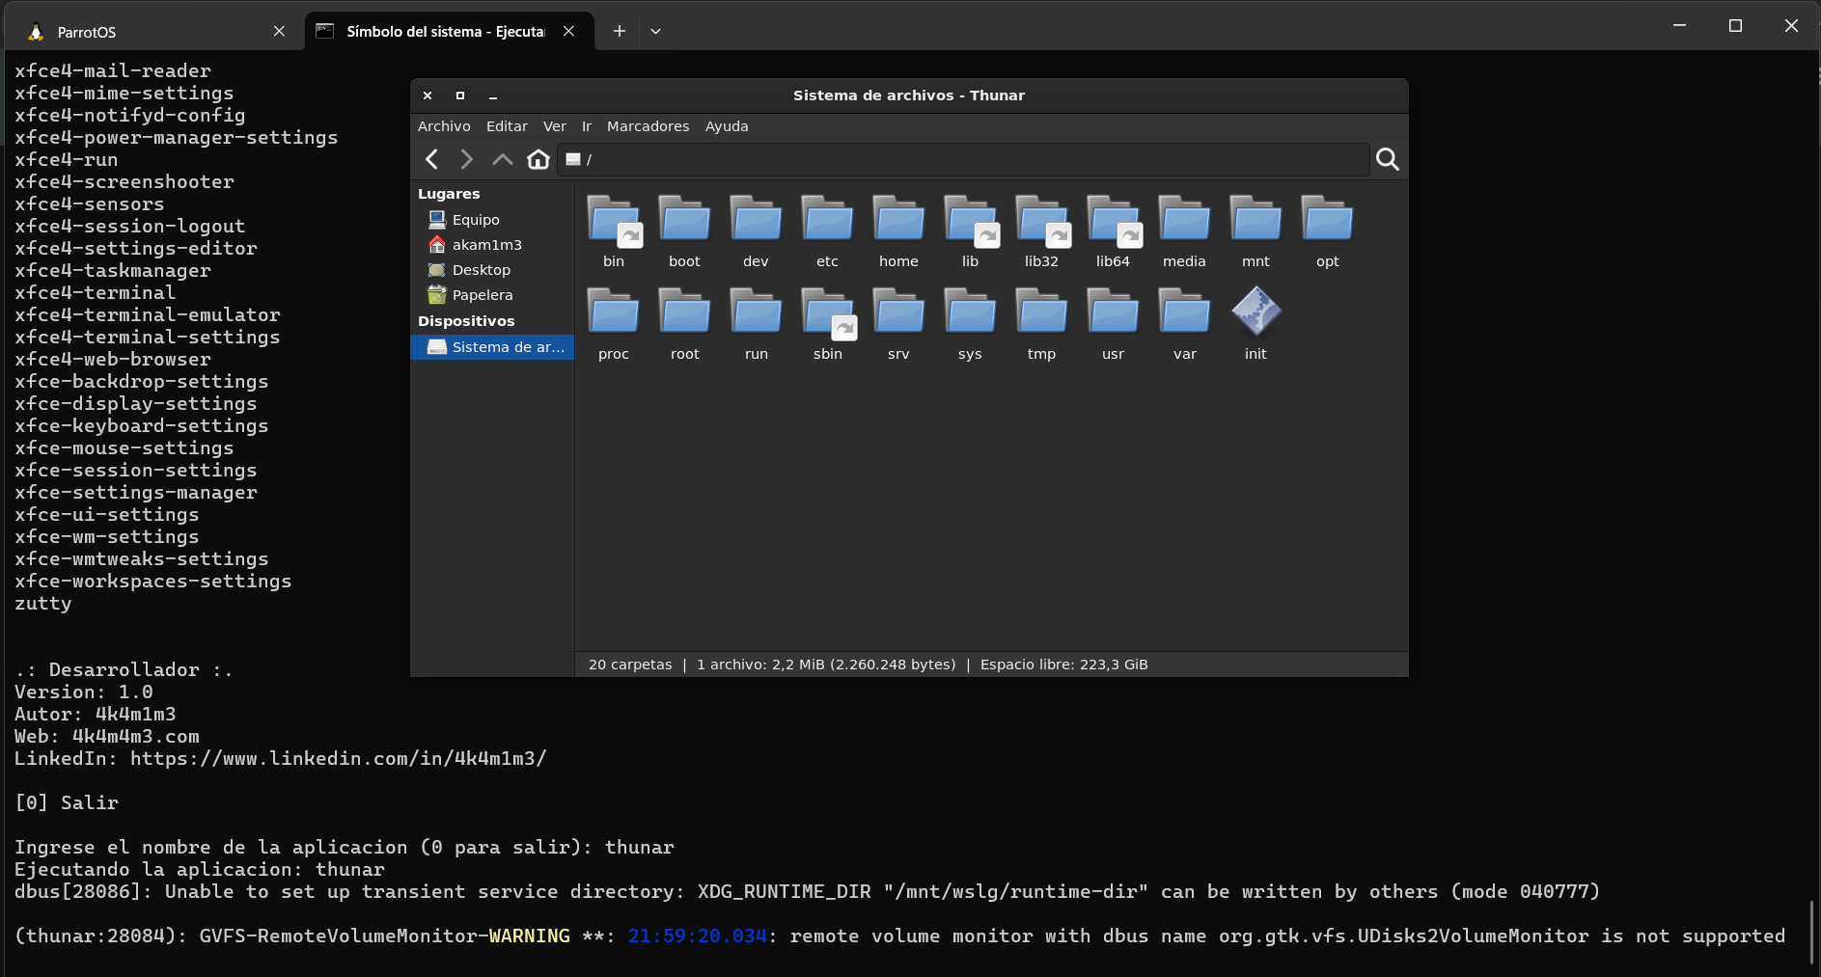The width and height of the screenshot is (1821, 977).
Task: Click the 'zutty' line in terminal
Action: click(43, 604)
